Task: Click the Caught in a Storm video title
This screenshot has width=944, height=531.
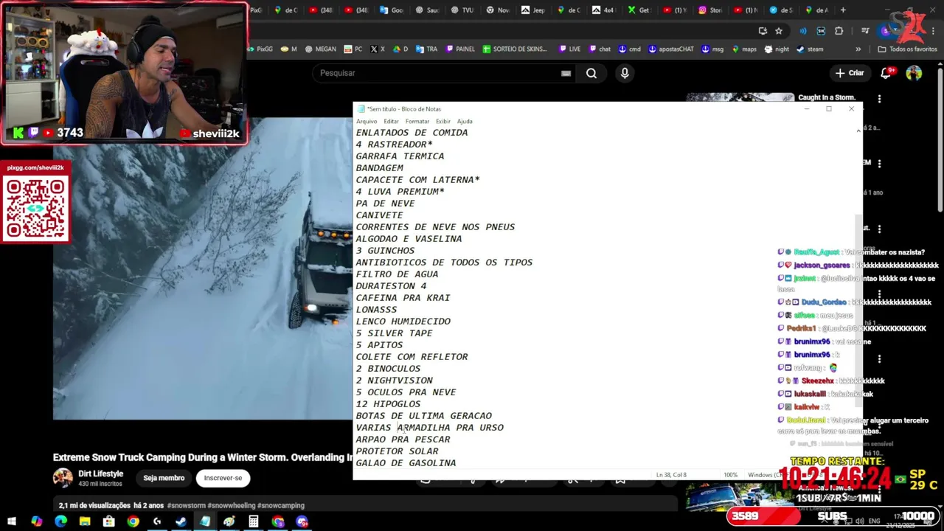Action: tap(827, 97)
